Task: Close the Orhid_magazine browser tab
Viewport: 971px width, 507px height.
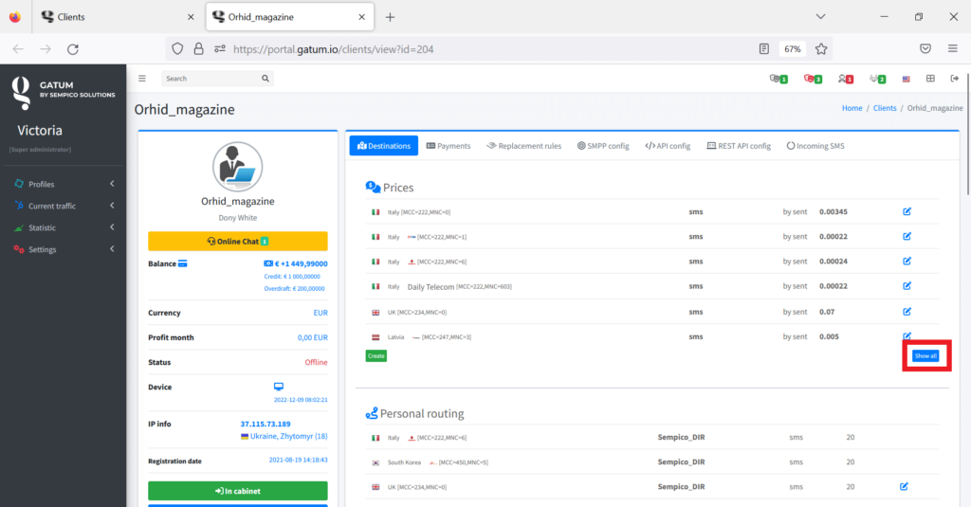Action: pos(361,17)
